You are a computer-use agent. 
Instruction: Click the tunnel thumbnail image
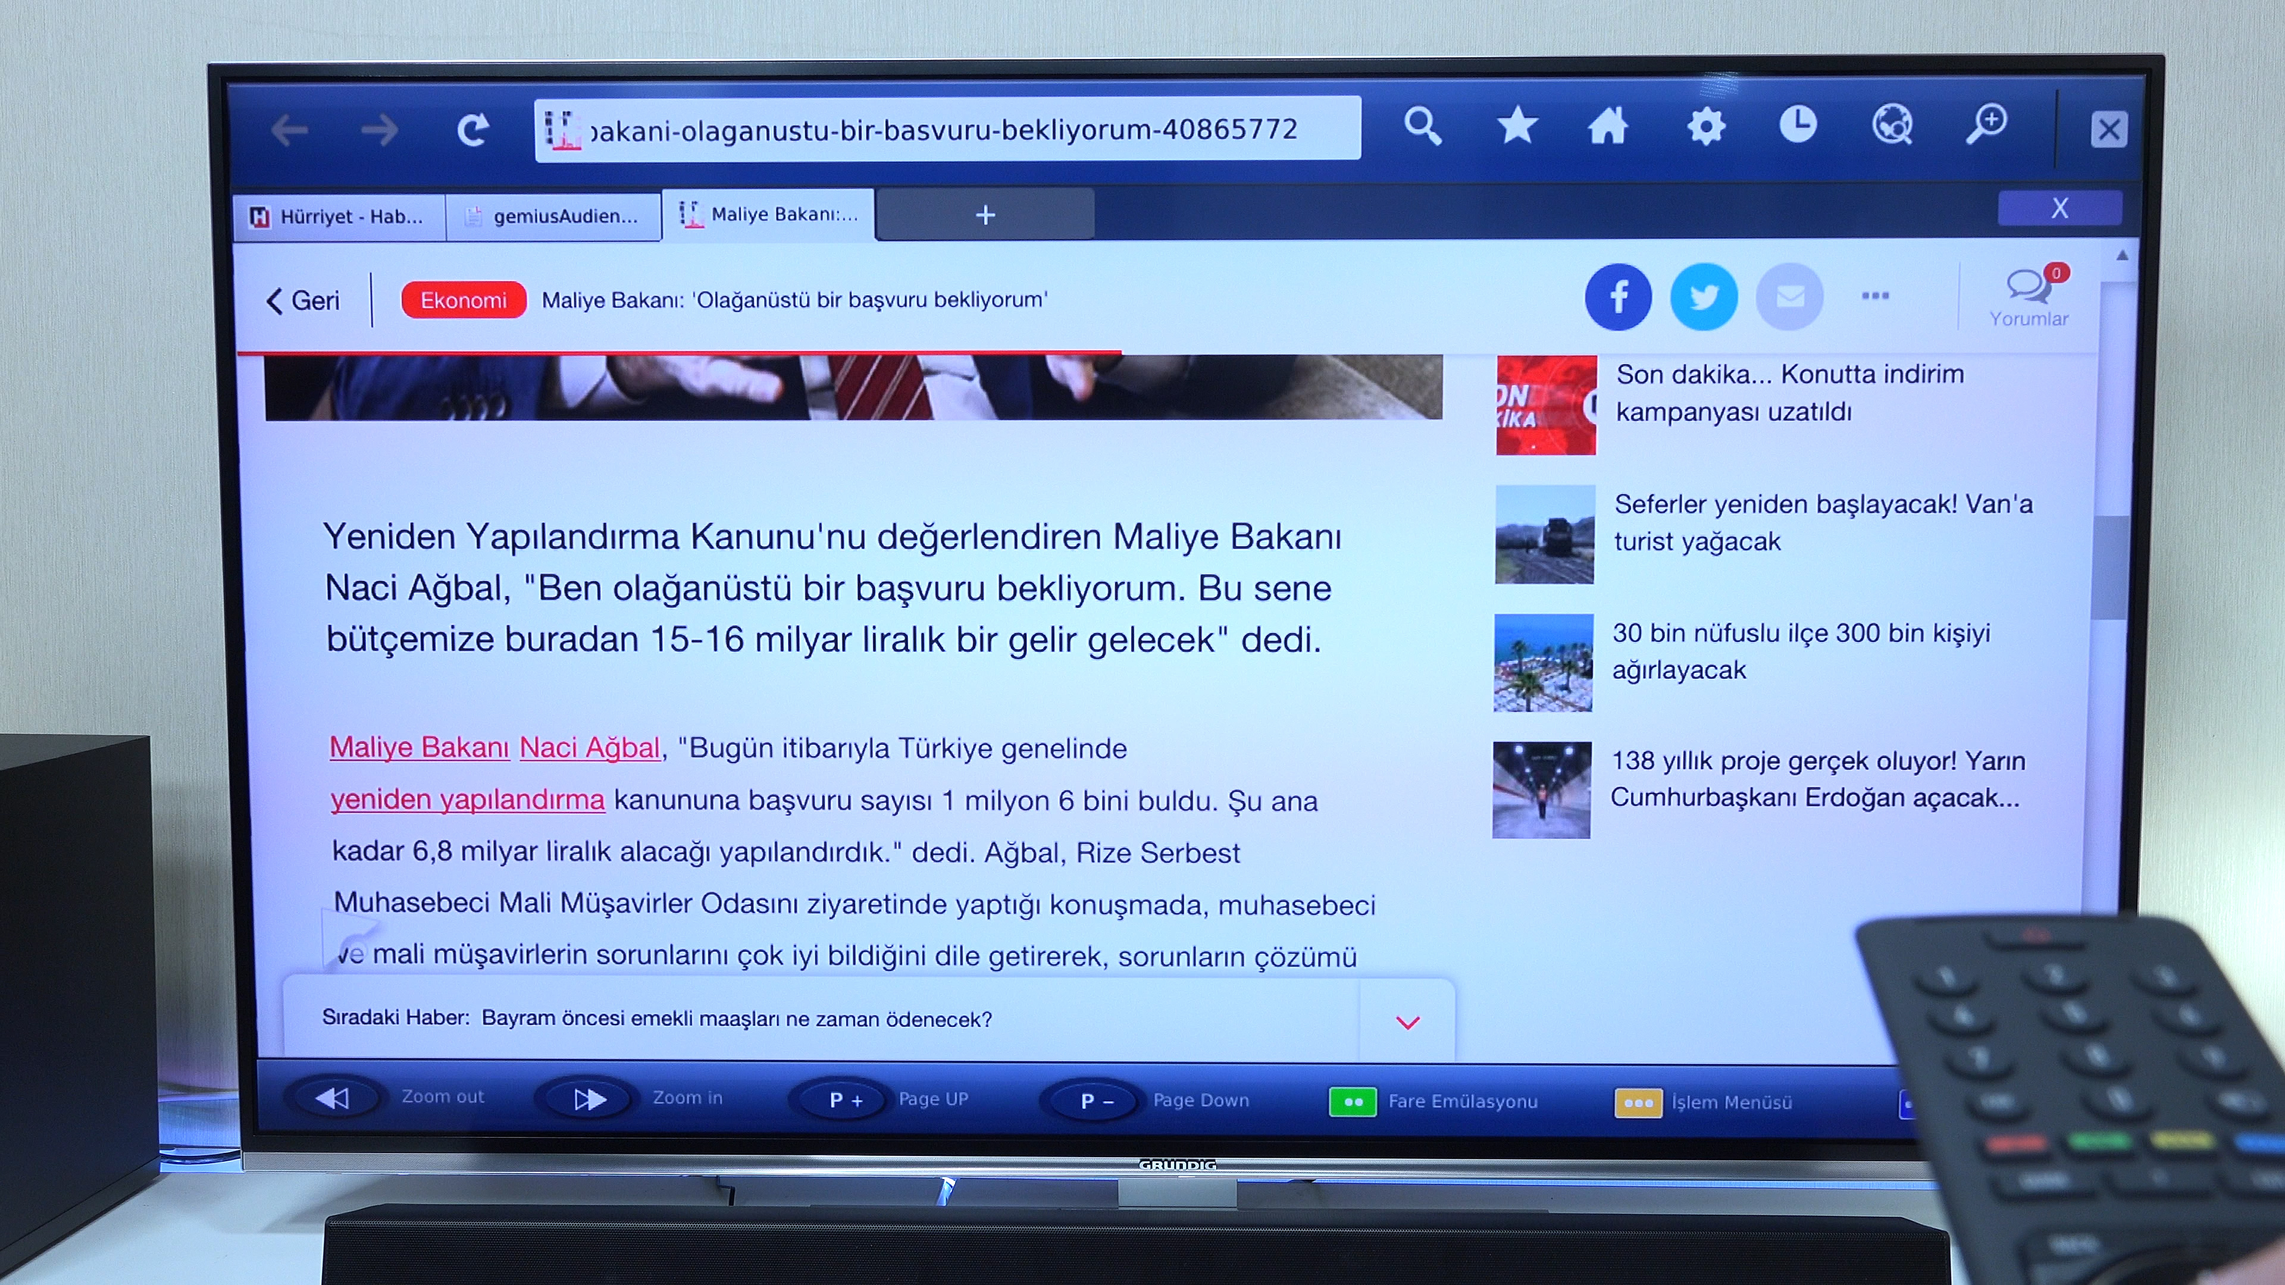pos(1541,789)
